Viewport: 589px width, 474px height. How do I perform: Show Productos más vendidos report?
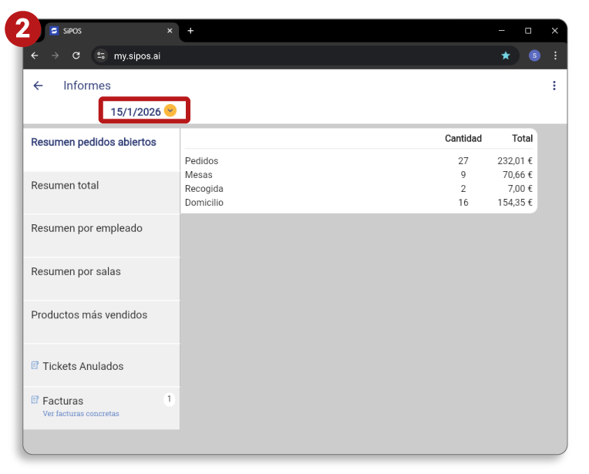[x=89, y=315]
